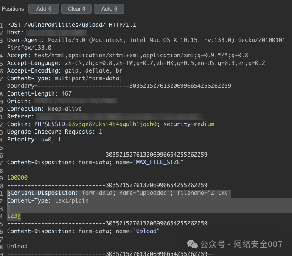
Task: Click the blurred Host header value
Action: (x=56, y=33)
